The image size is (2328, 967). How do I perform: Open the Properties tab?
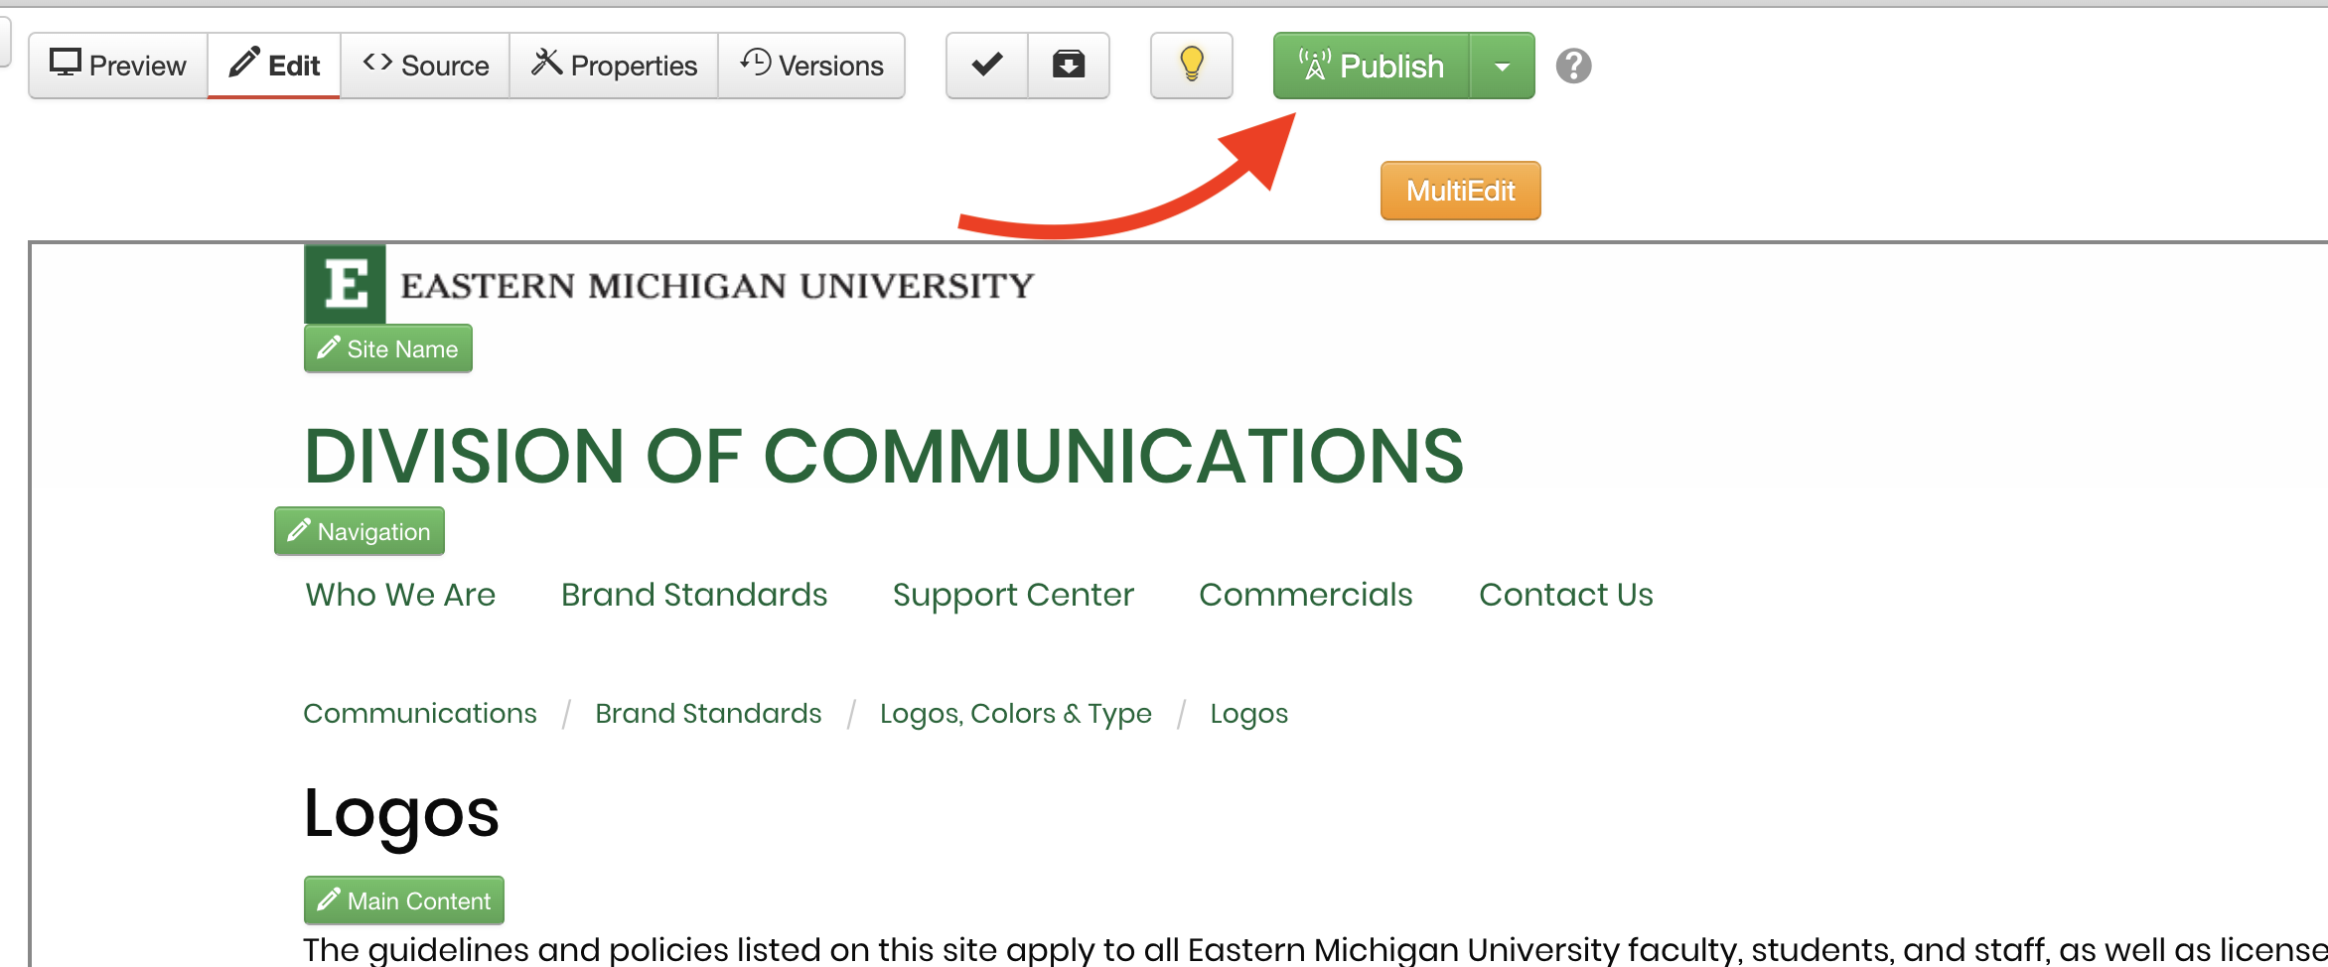(x=614, y=66)
